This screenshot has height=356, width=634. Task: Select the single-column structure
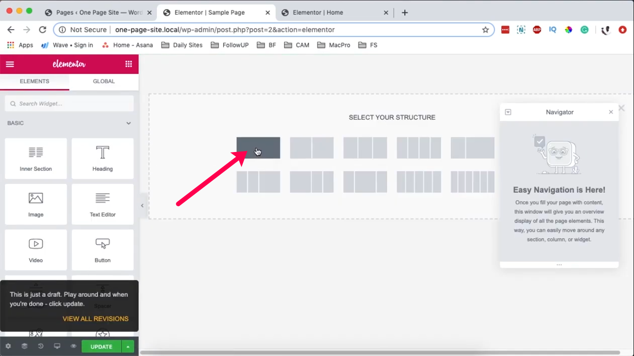pos(258,148)
